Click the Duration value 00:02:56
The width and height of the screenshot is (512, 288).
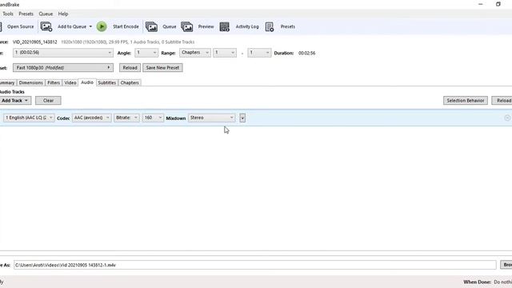(307, 53)
